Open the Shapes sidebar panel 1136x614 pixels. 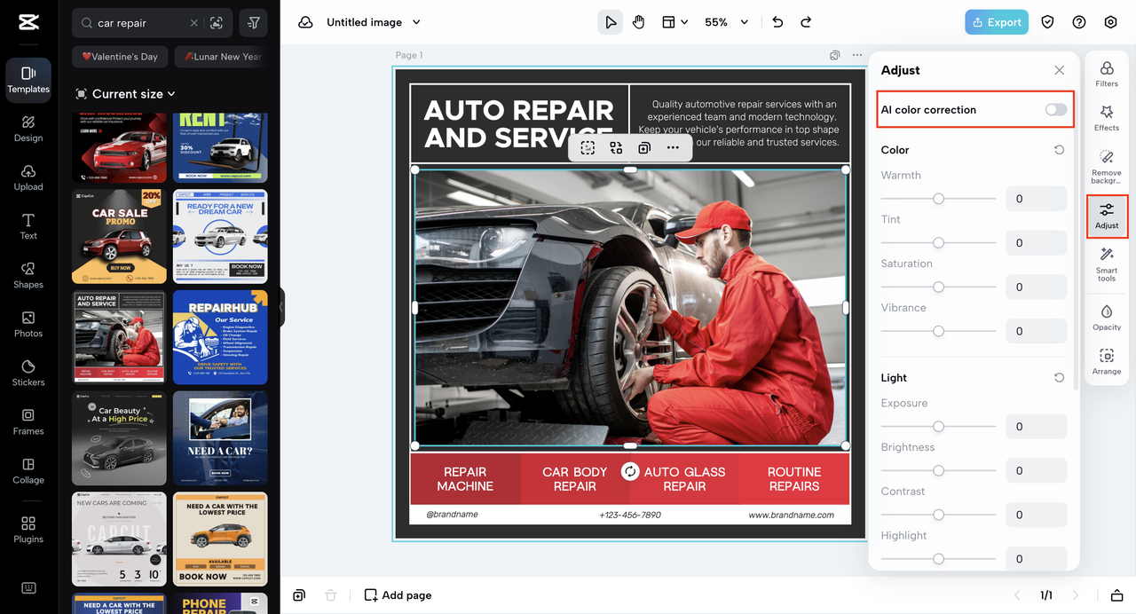(28, 275)
